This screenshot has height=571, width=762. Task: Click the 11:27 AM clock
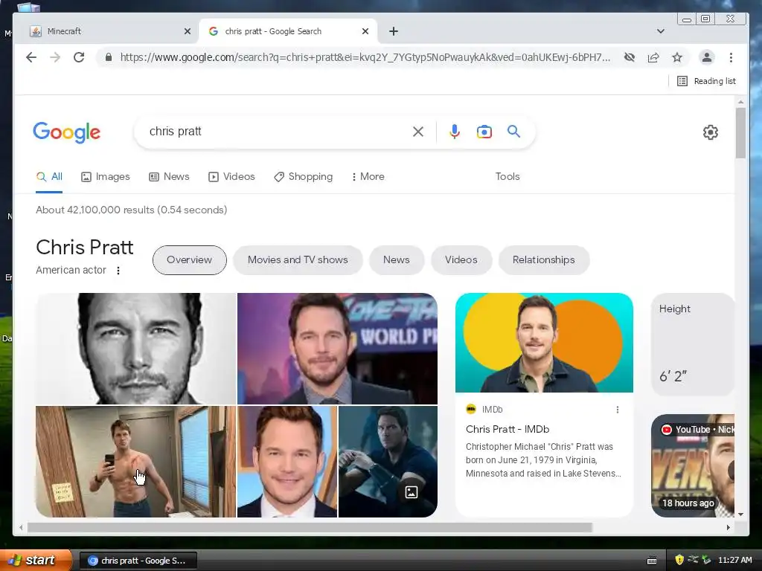(734, 560)
